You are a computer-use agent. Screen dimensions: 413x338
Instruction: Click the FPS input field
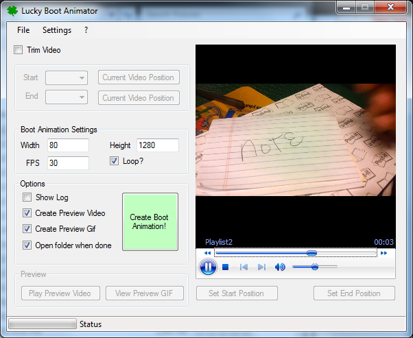point(68,163)
